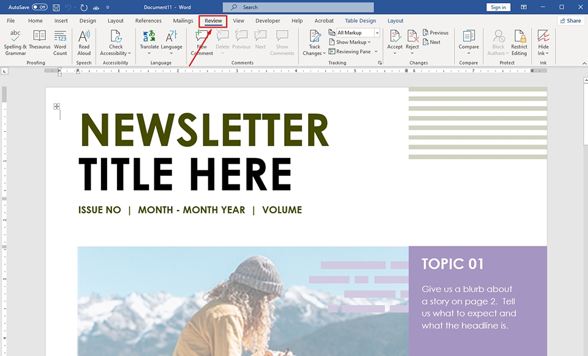Open the Acrobat tab
Image resolution: width=588 pixels, height=356 pixels.
[324, 21]
